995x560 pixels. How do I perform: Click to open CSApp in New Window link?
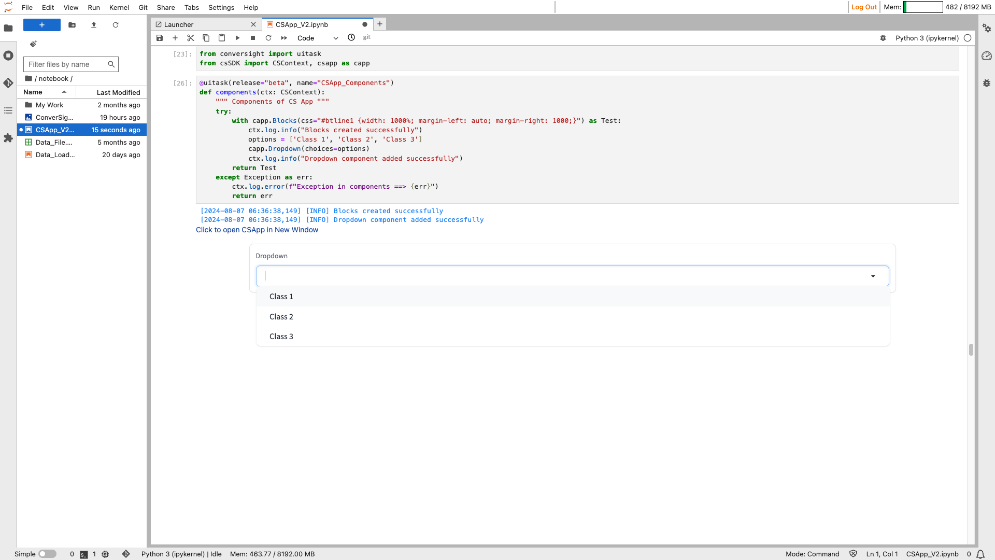point(257,230)
